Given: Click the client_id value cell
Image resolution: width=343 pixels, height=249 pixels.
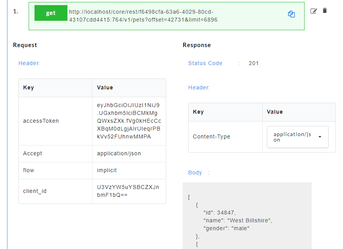Looking at the screenshot, I should (129, 191).
